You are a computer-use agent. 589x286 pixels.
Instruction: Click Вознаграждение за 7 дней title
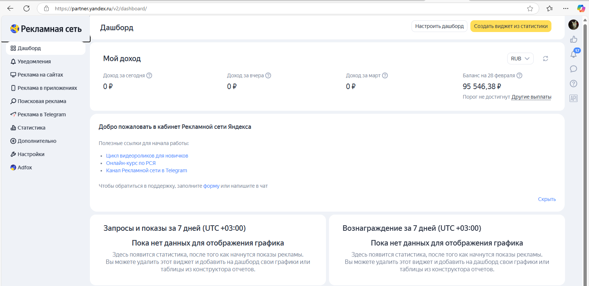pyautogui.click(x=412, y=228)
